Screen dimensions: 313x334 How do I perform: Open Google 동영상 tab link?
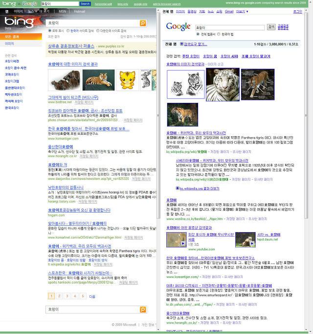[x=192, y=11]
